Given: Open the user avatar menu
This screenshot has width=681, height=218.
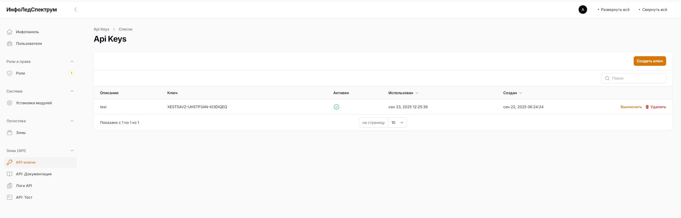Looking at the screenshot, I should point(583,10).
